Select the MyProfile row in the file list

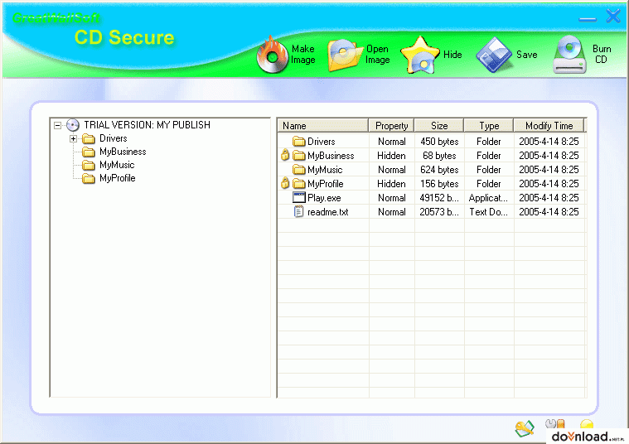pyautogui.click(x=432, y=183)
